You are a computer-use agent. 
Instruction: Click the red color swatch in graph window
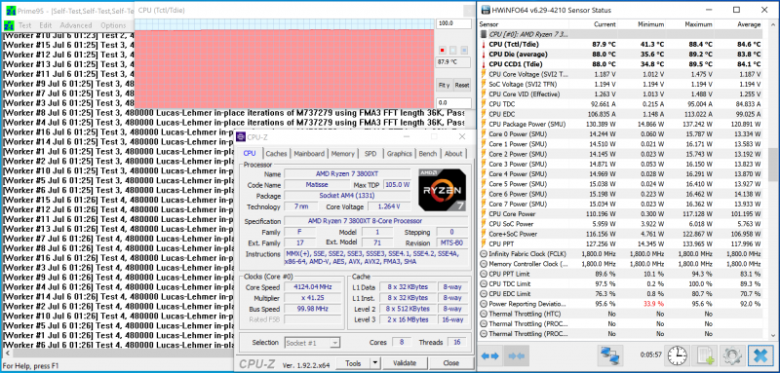442,51
